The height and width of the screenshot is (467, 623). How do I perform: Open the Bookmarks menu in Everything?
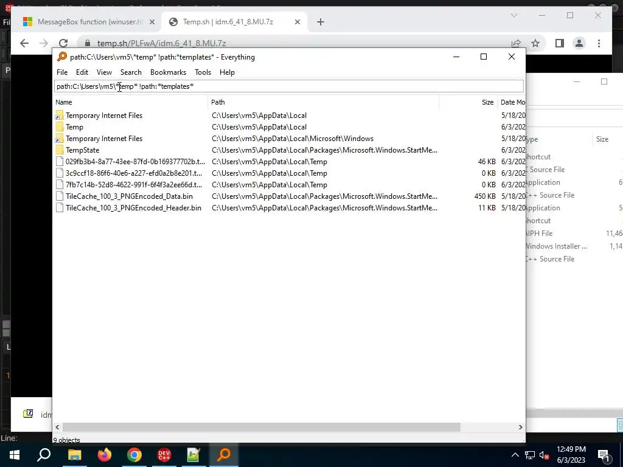click(x=168, y=72)
